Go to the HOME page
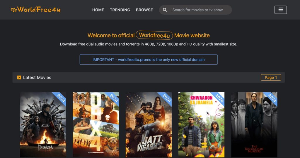 [98, 10]
